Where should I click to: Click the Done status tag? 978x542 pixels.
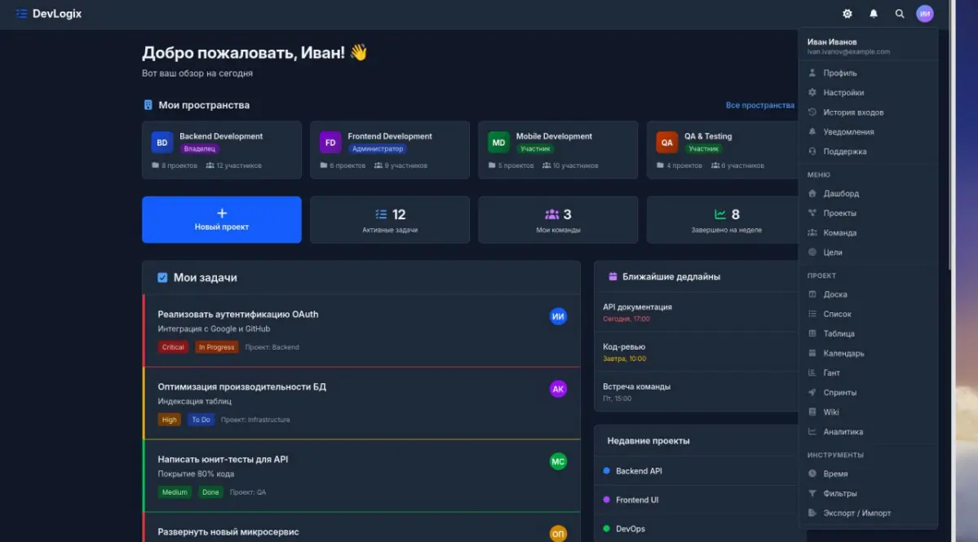coord(210,492)
